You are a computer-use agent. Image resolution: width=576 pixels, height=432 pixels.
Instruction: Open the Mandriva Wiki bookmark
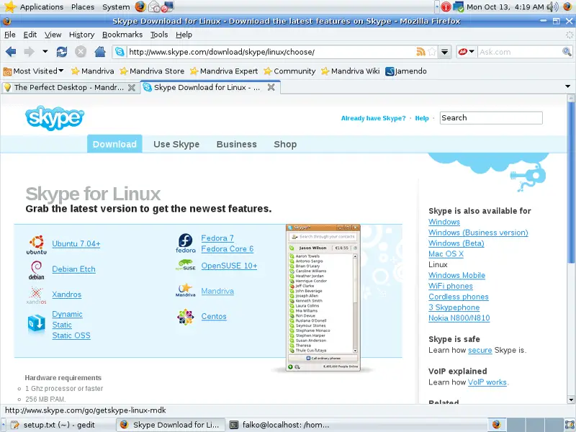[351, 71]
